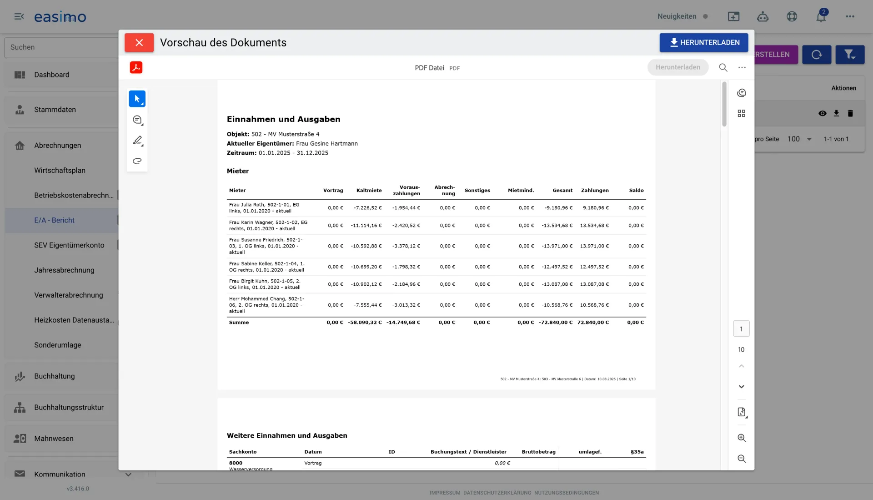Screen dimensions: 873x500
Task: Open page thumbnails grid view
Action: pyautogui.click(x=742, y=113)
